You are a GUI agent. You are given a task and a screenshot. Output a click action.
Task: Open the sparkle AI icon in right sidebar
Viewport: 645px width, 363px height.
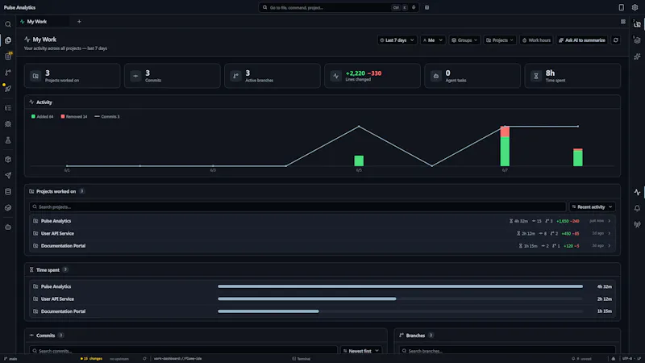tap(637, 56)
